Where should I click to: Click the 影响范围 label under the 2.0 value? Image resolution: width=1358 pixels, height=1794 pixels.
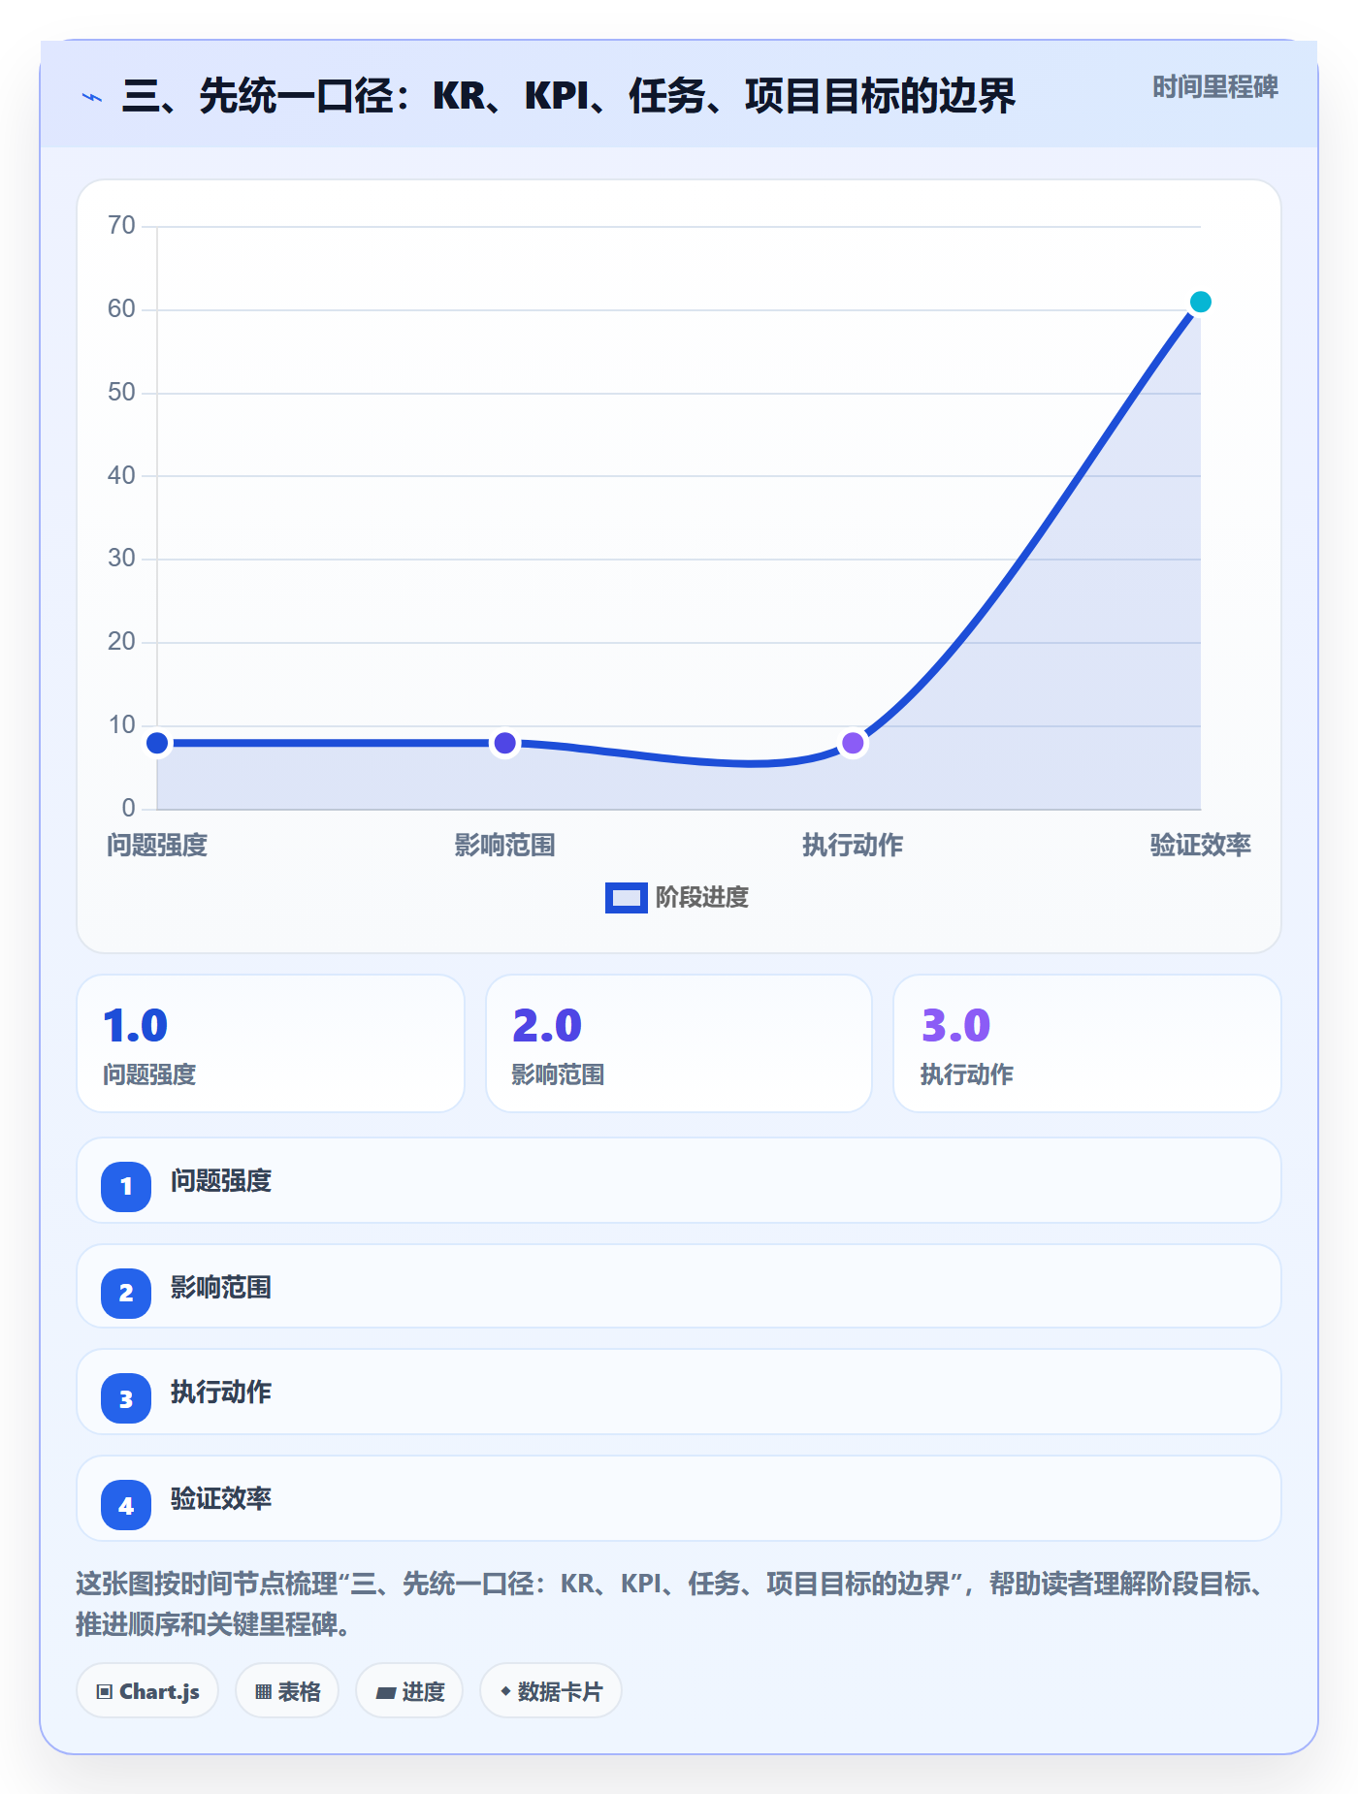[x=559, y=1074]
